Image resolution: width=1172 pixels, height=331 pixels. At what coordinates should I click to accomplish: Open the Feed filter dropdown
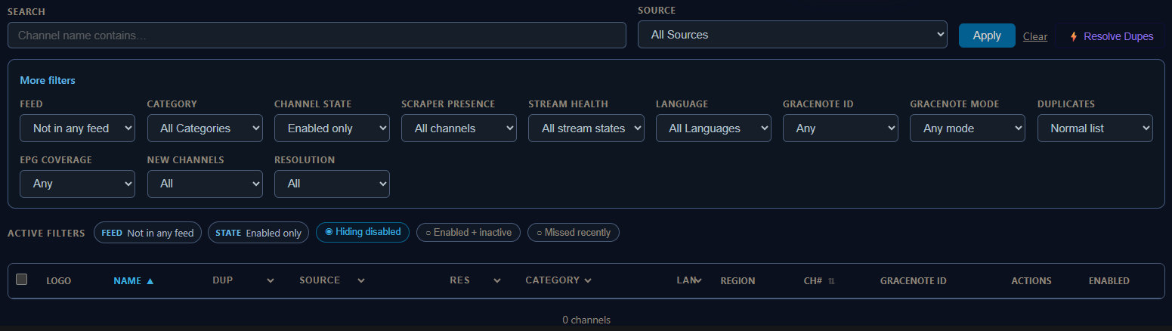pos(77,128)
